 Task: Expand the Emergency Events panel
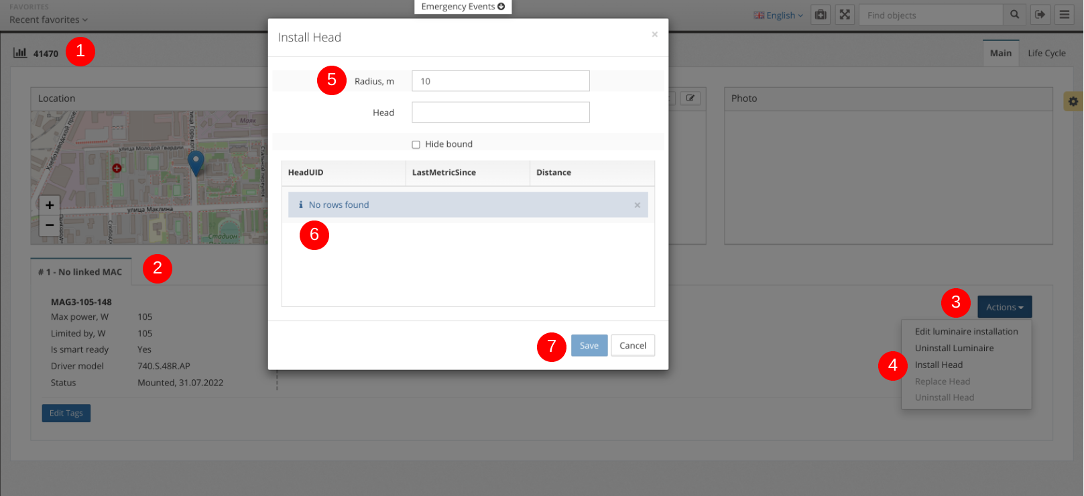pyautogui.click(x=463, y=7)
